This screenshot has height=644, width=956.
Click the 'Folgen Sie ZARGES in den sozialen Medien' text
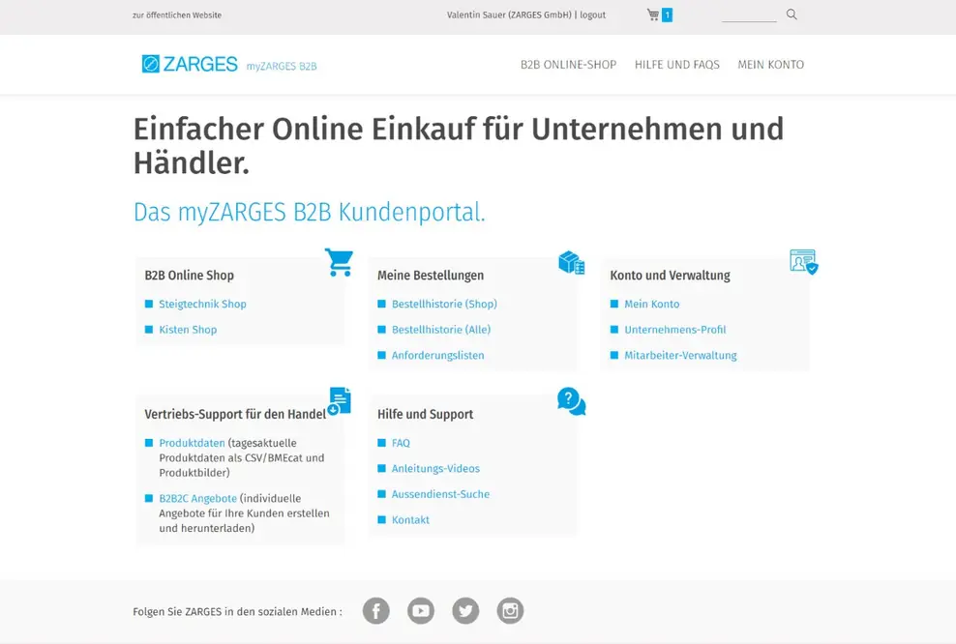237,612
